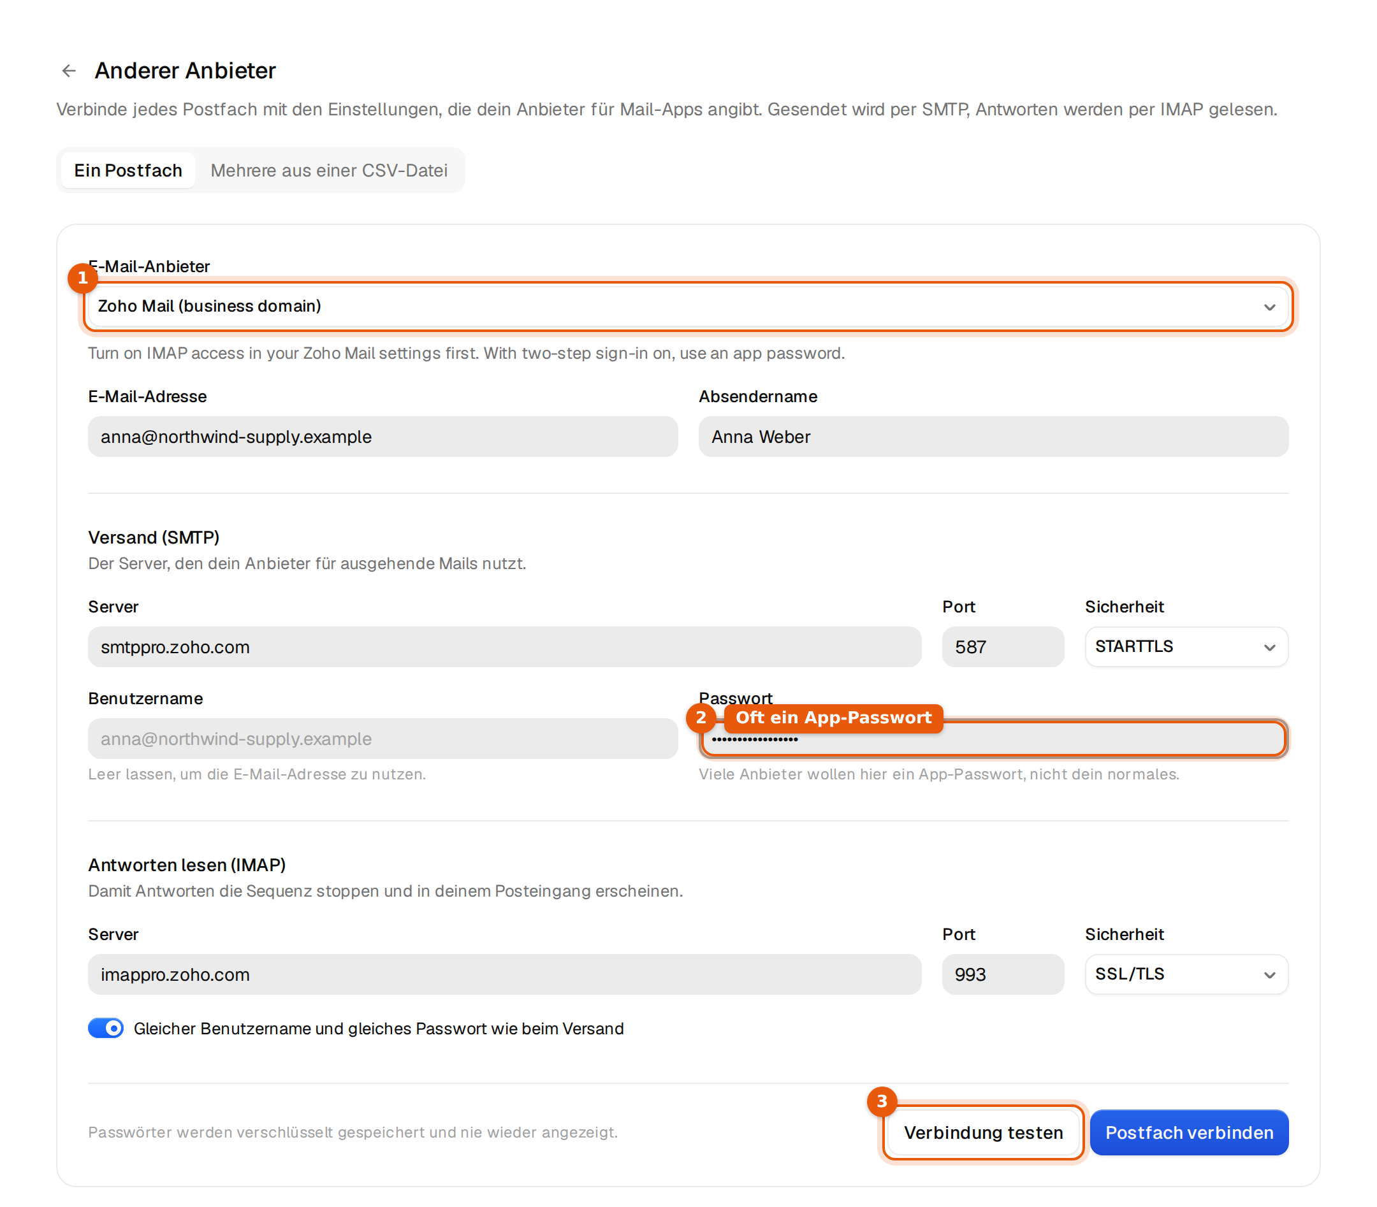
Task: Click the Anderer Anbieter page title
Action: click(186, 71)
